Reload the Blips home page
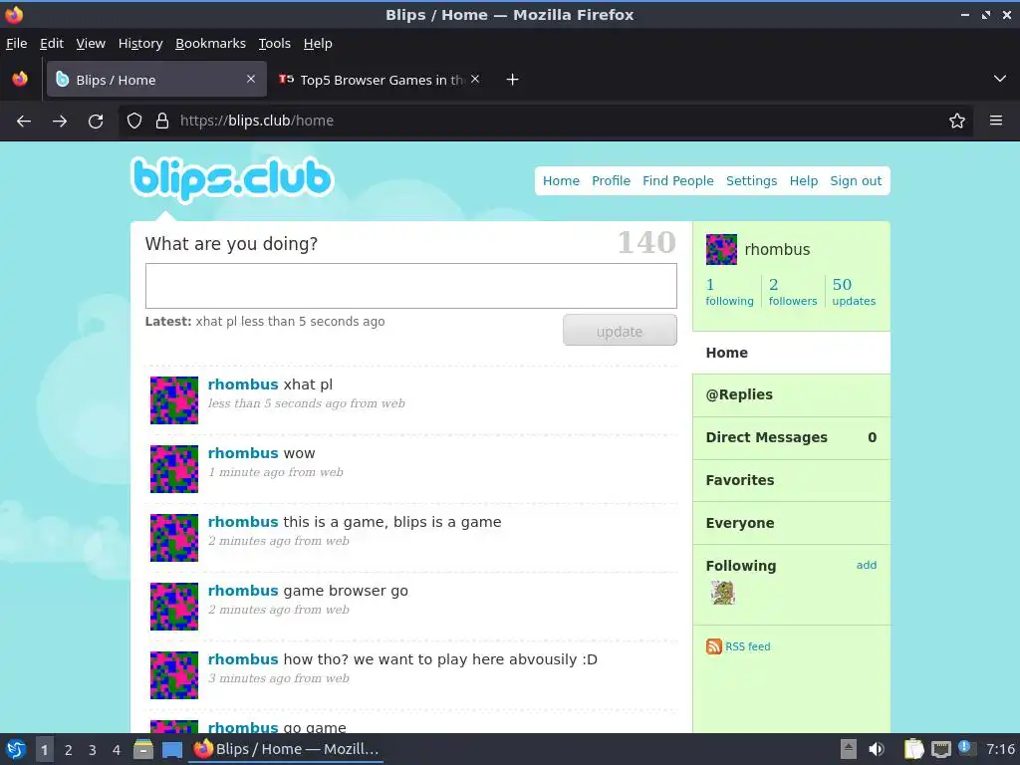 pyautogui.click(x=96, y=121)
